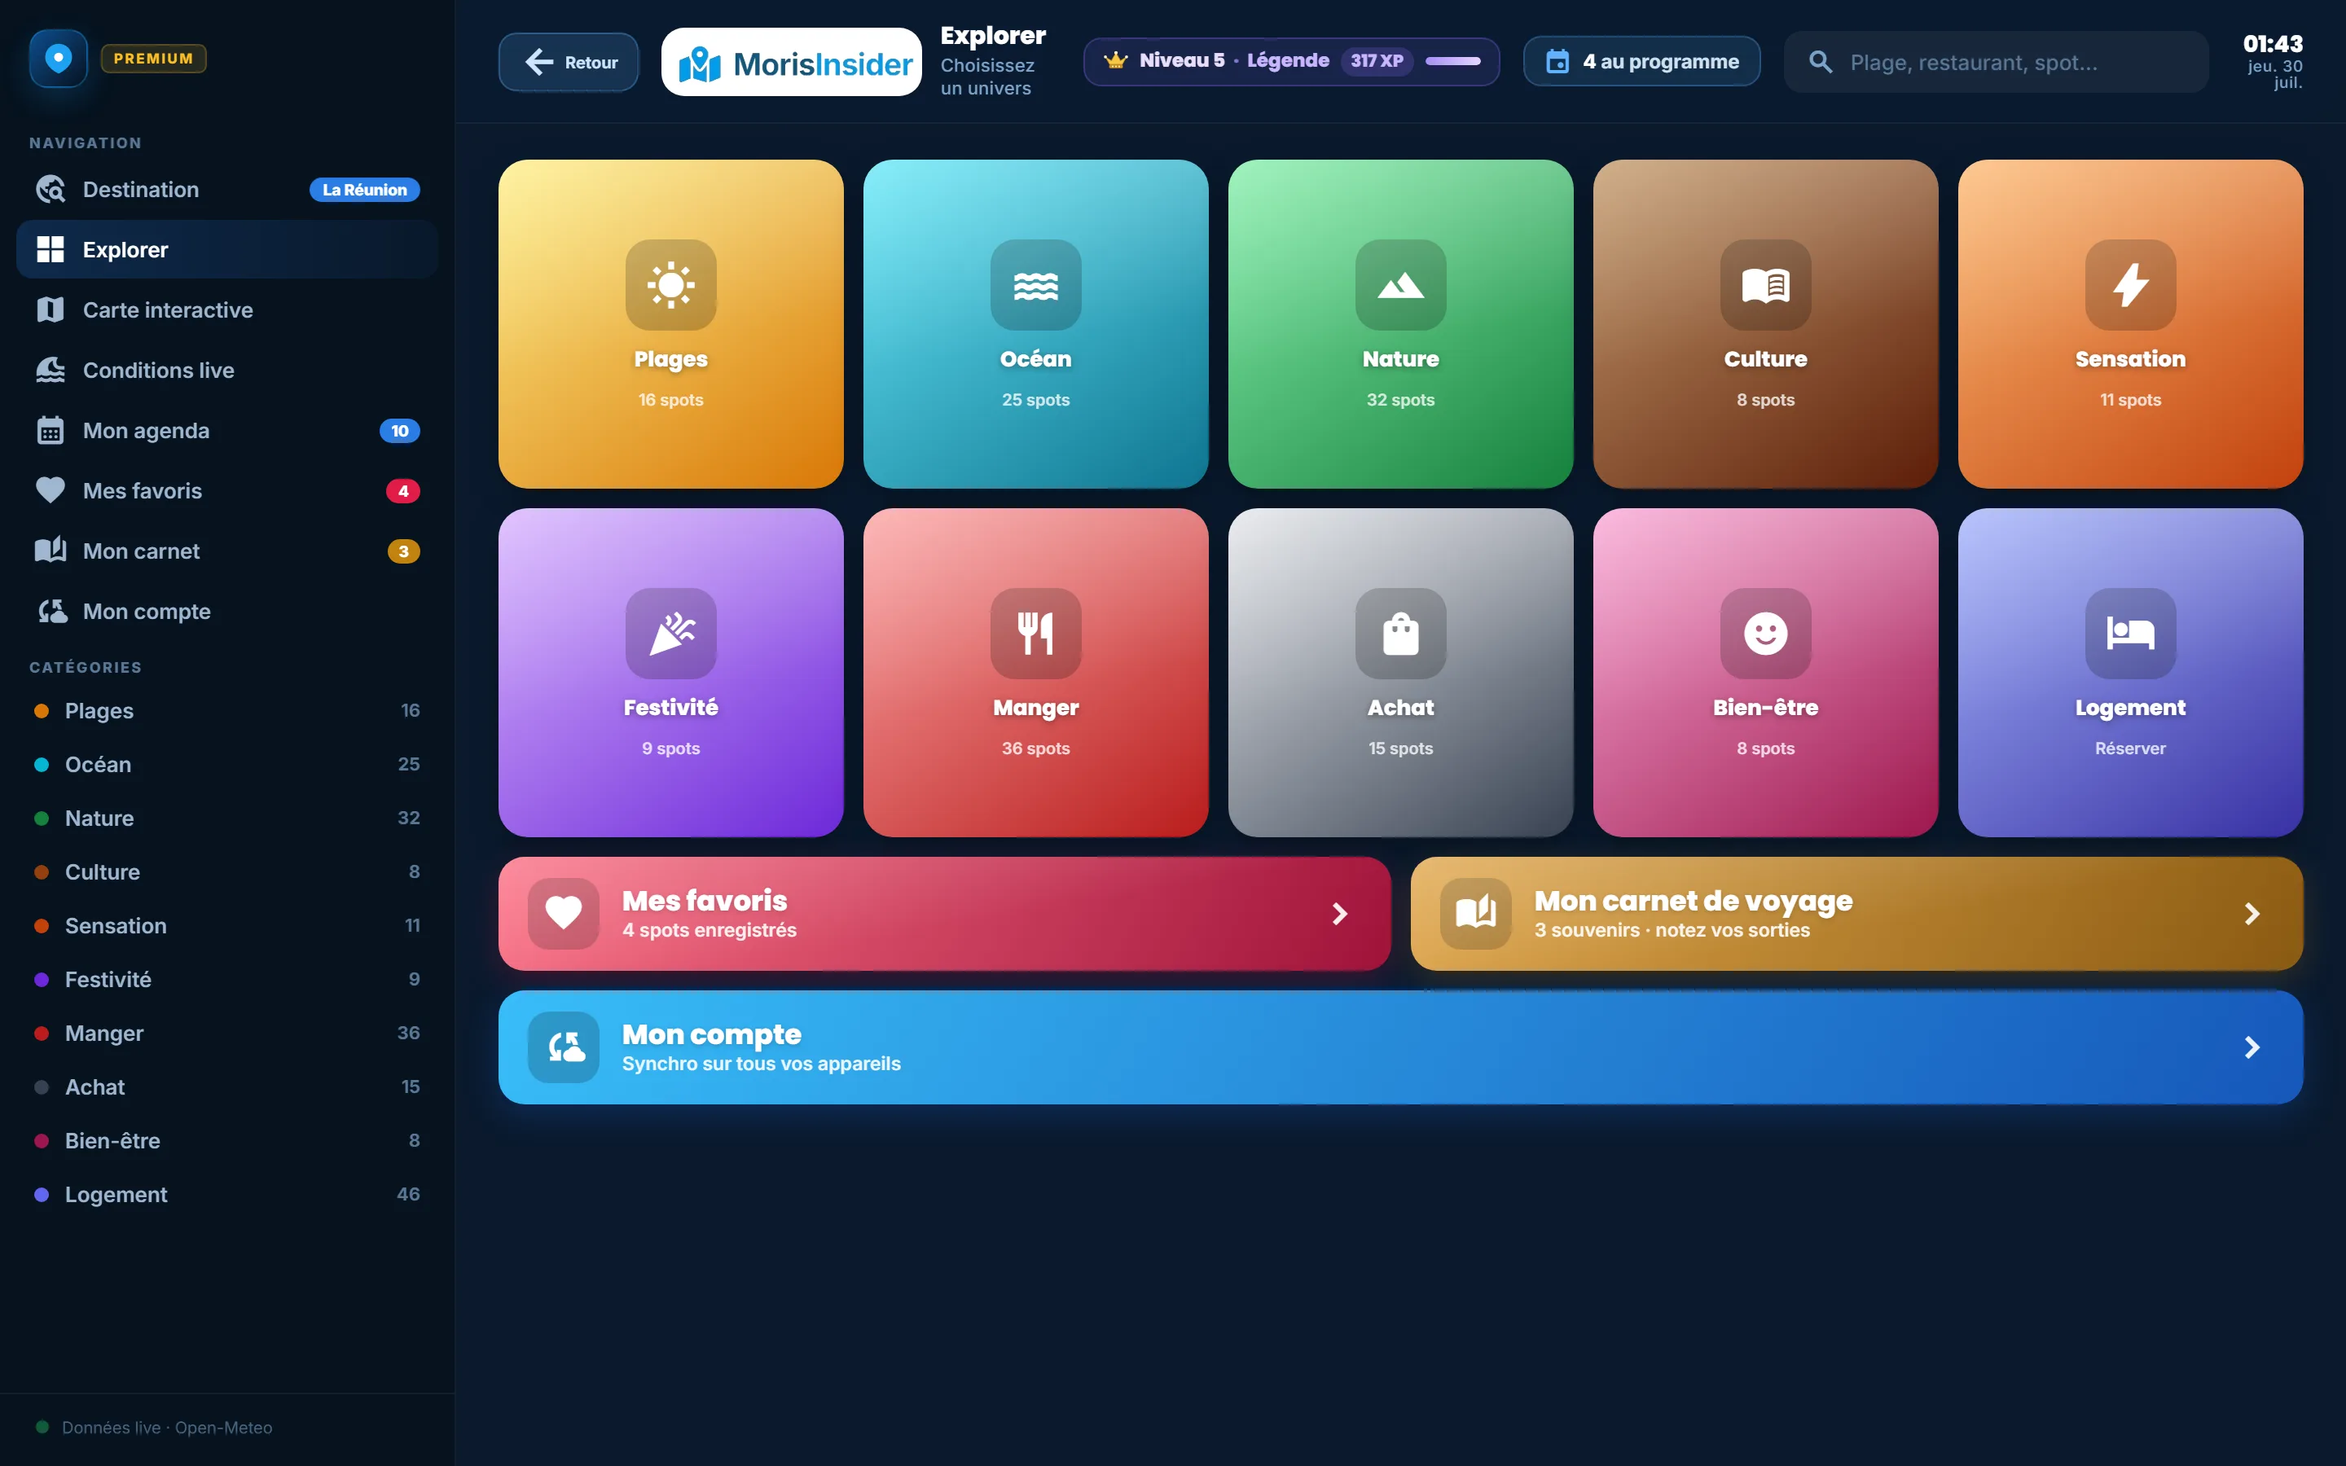Open the Logement bed icon card
Screen dimensions: 2346x1466
click(2130, 633)
